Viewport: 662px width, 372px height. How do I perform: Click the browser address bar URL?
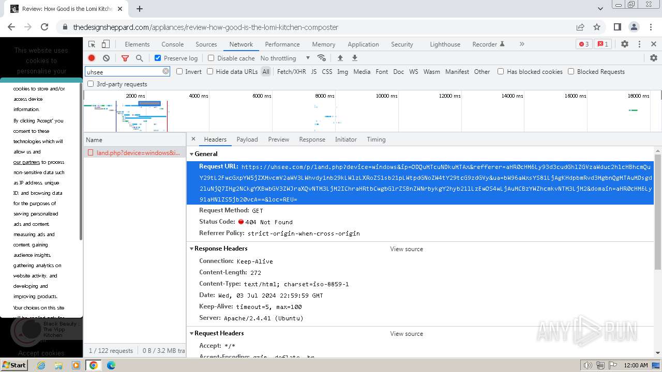pos(206,27)
